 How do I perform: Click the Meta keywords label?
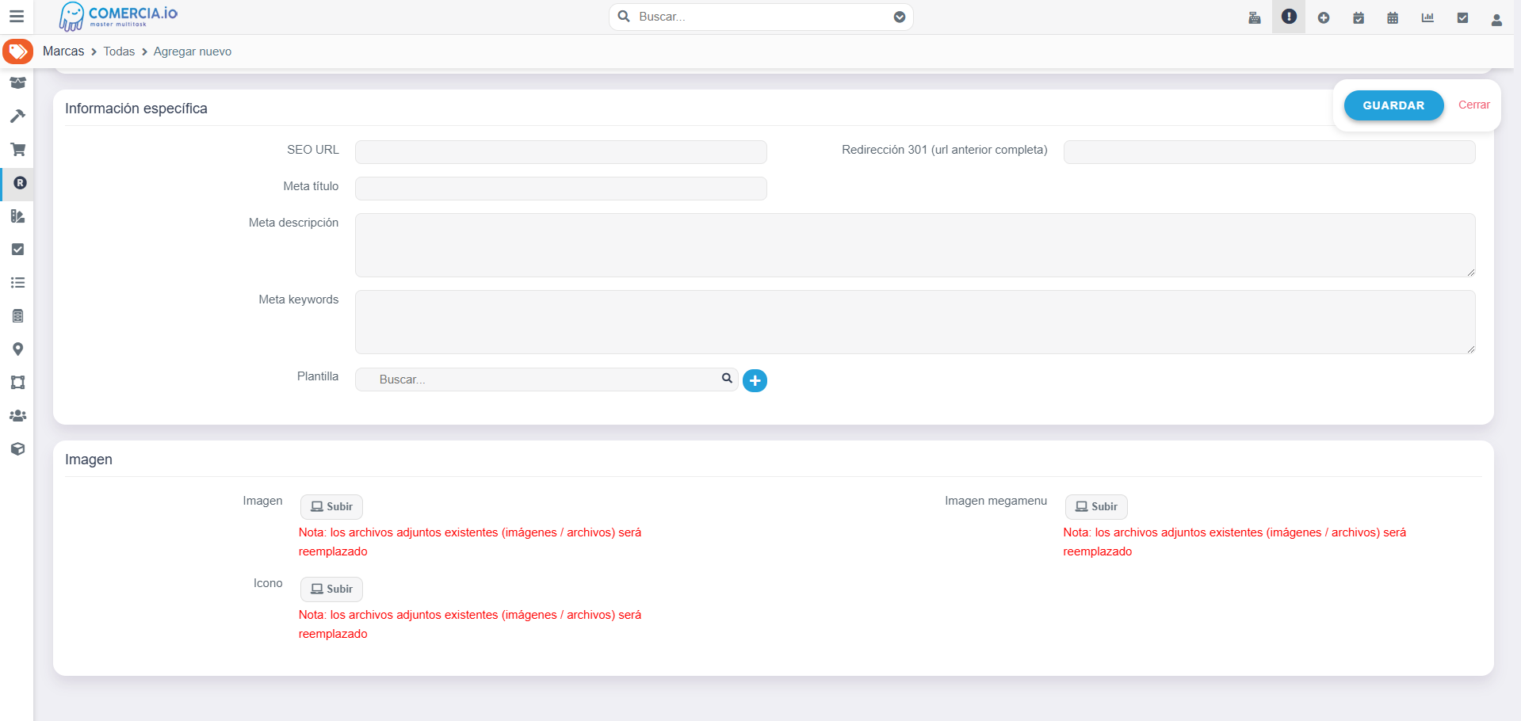point(298,299)
